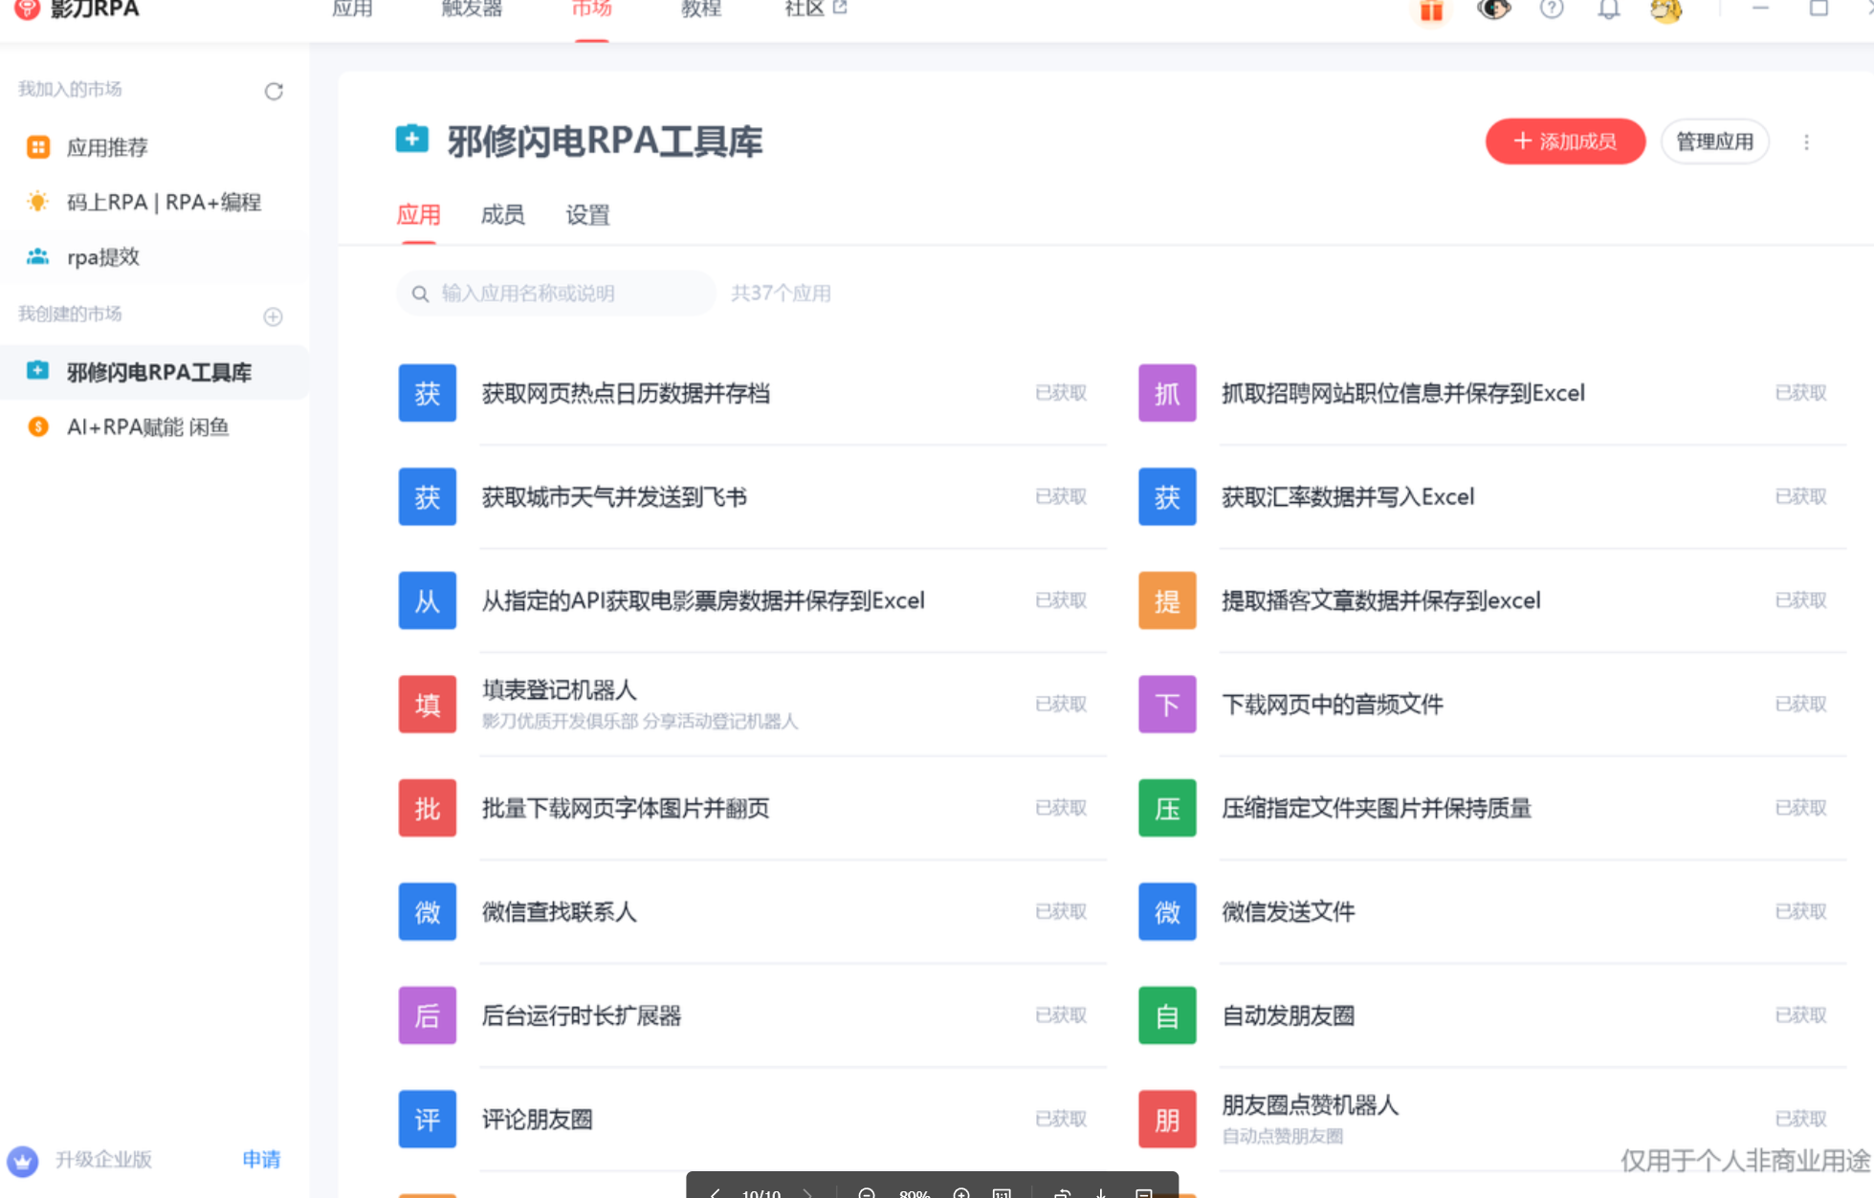The image size is (1874, 1198).
Task: Click the 管理应用 button
Action: [1714, 142]
